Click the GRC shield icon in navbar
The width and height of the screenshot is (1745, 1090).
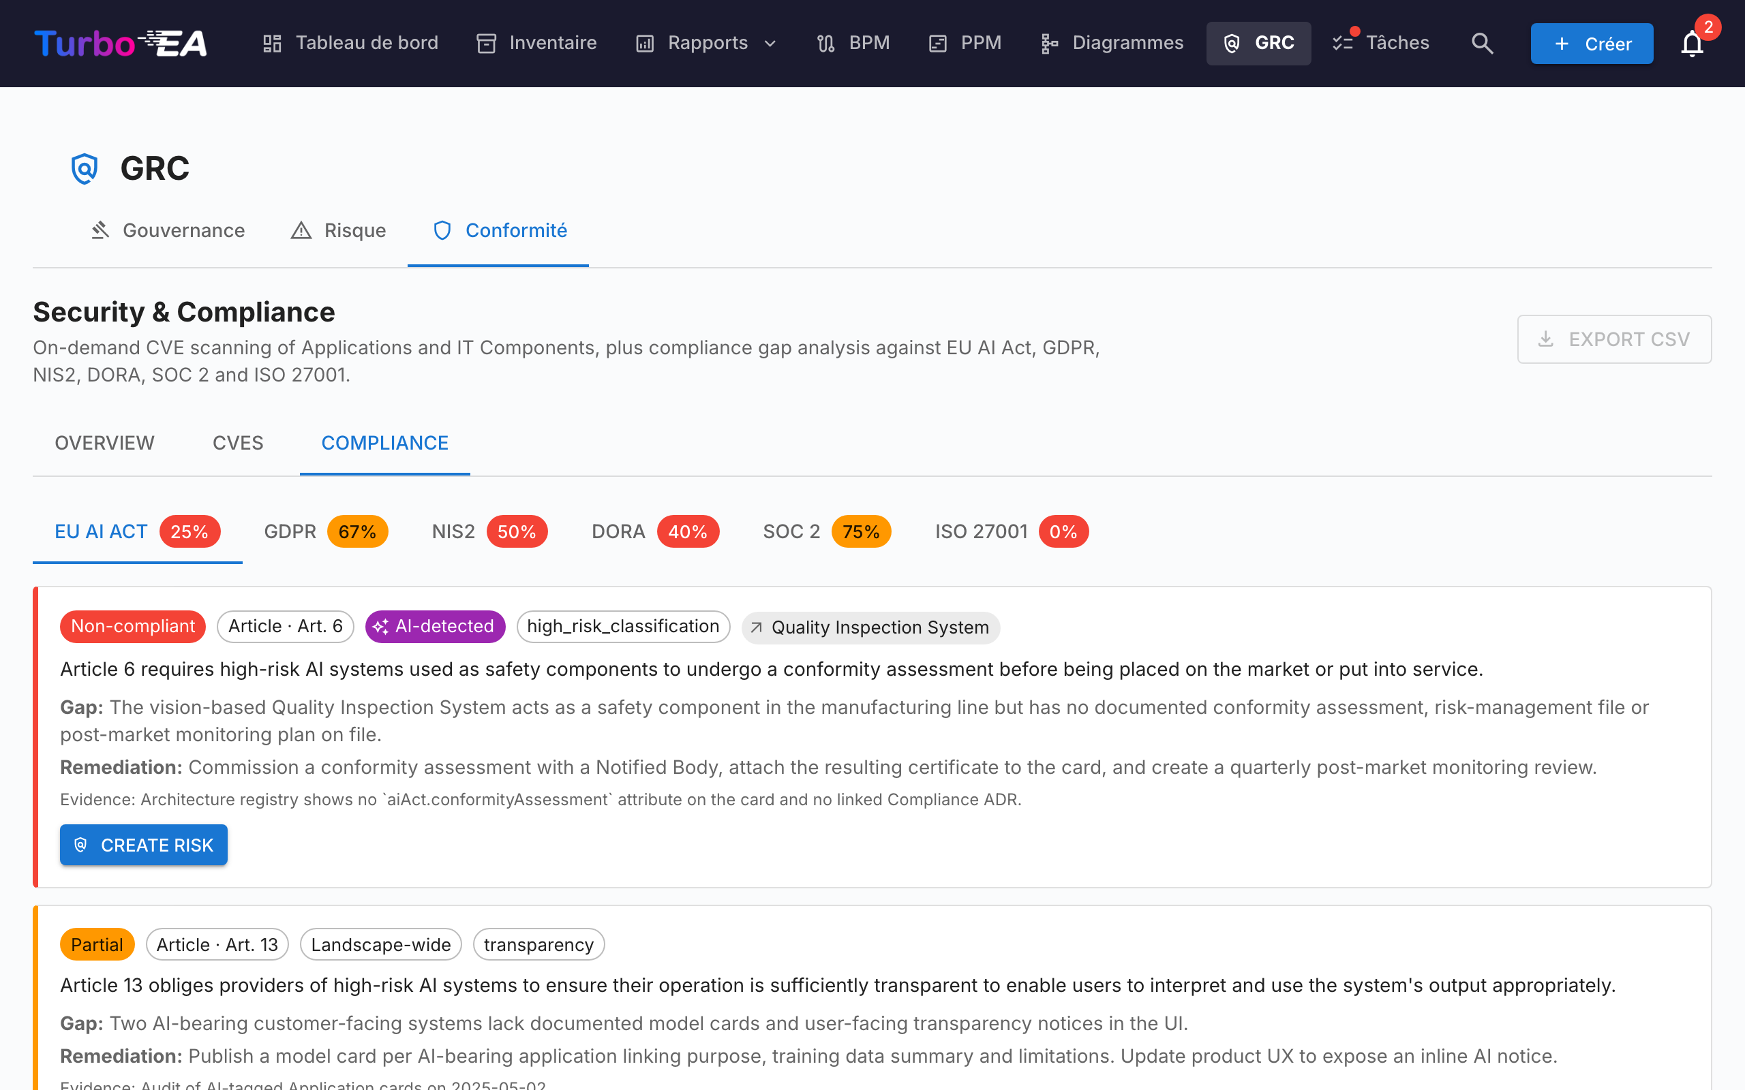click(1232, 43)
